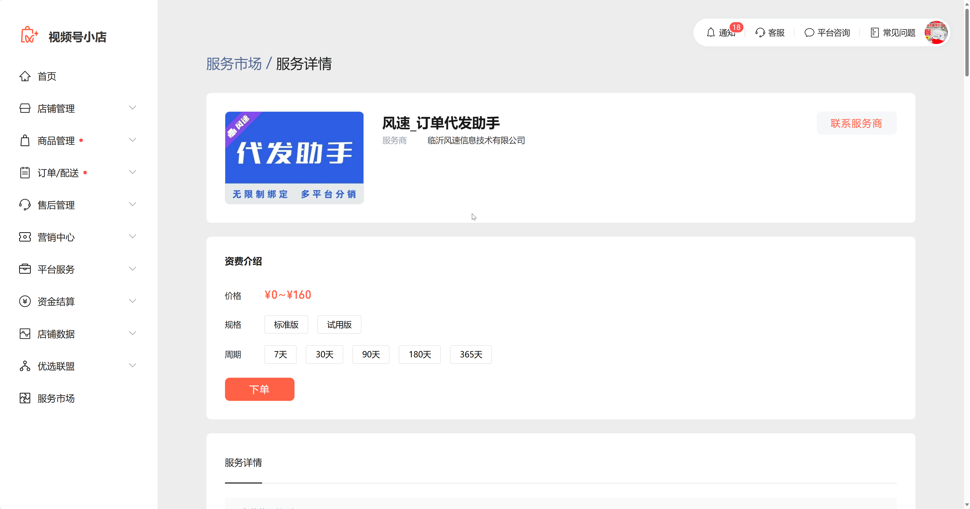Click the platform consultation chat icon
Image resolution: width=970 pixels, height=509 pixels.
809,33
